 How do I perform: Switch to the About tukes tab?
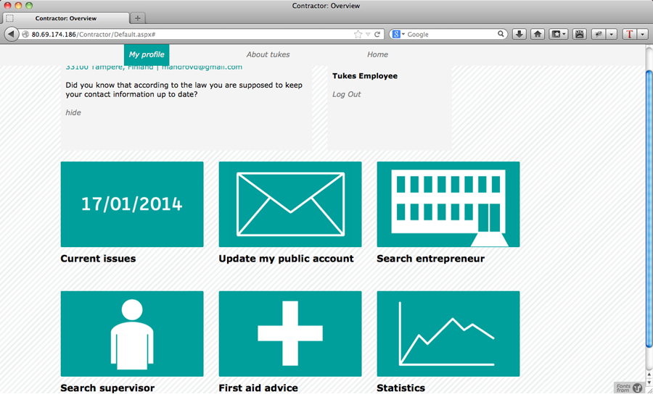[x=268, y=54]
